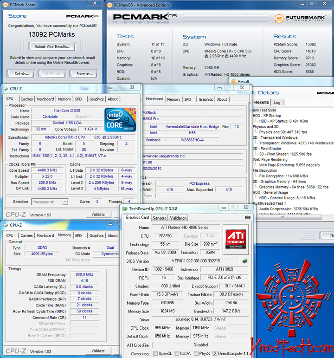Click the Futuremark orange logo icon
Screen dimensions: 334x358
(x=279, y=18)
